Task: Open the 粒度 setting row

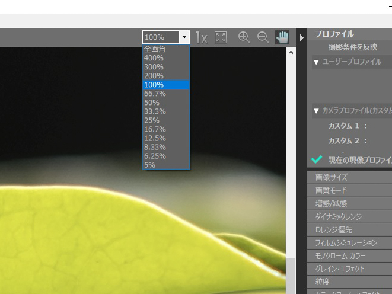Action: coord(349,282)
